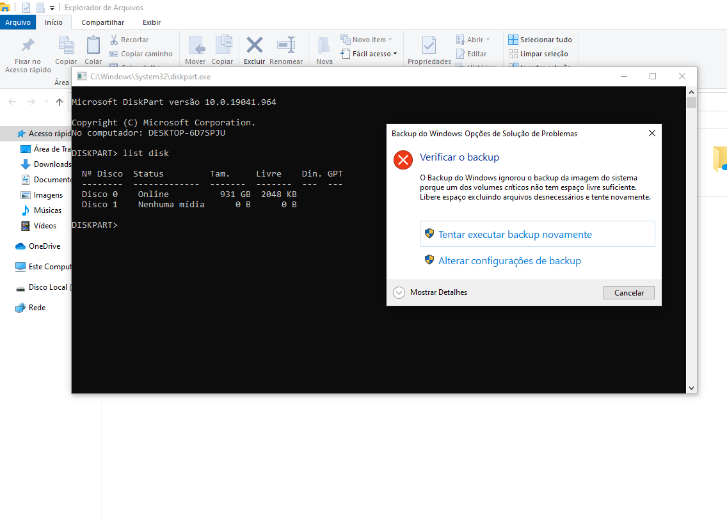Click the diskpart scrollbar thumb

pos(691,102)
